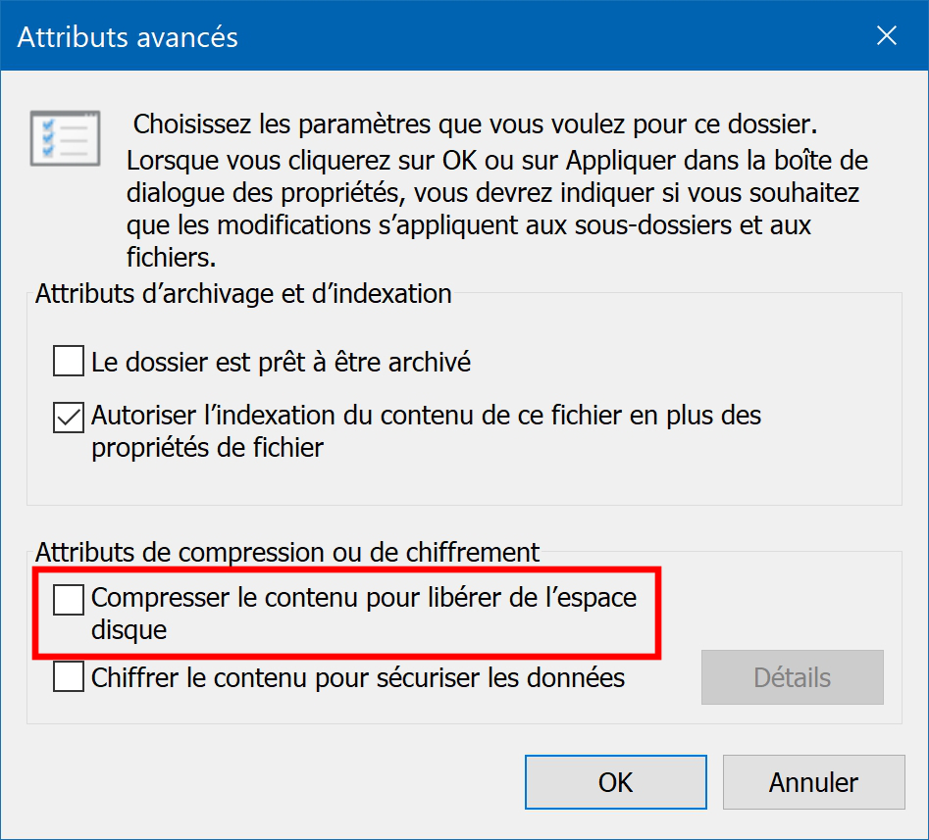Image resolution: width=929 pixels, height=840 pixels.
Task: Enable the 'Compresser le contenu' checkbox square
Action: pos(68,600)
